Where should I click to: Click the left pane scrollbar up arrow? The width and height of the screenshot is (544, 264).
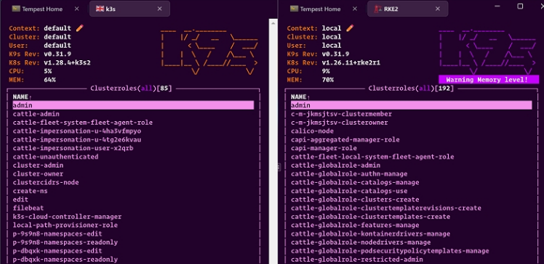coord(273,23)
